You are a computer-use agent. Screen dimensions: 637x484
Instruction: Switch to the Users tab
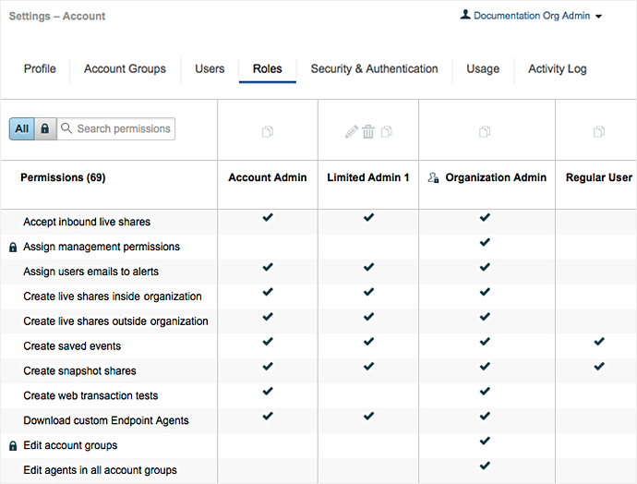click(210, 69)
